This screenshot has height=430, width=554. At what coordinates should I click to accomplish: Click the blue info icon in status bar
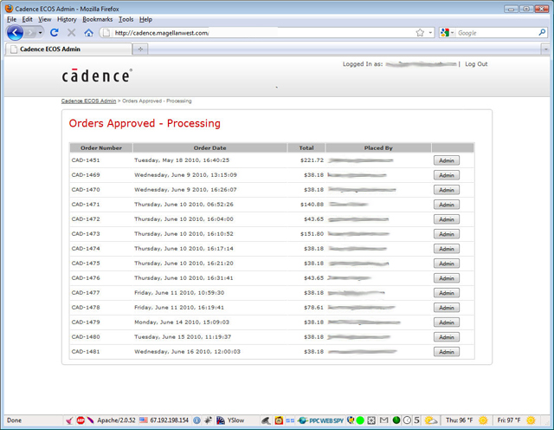196,420
